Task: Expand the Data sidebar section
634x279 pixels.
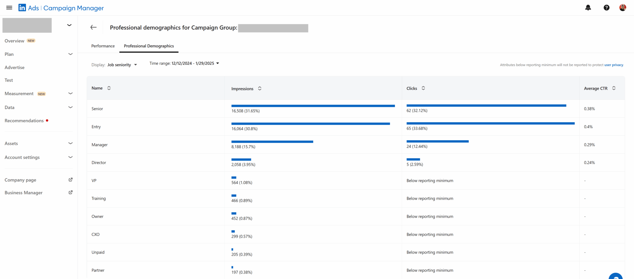Action: coord(71,107)
